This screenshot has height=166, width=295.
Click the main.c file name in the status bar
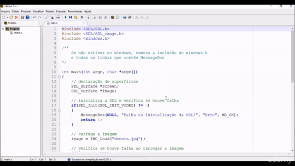pos(8,160)
